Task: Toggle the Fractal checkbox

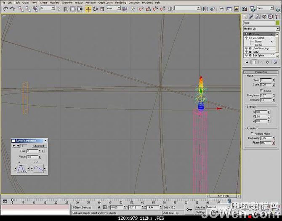Action: pos(262,91)
